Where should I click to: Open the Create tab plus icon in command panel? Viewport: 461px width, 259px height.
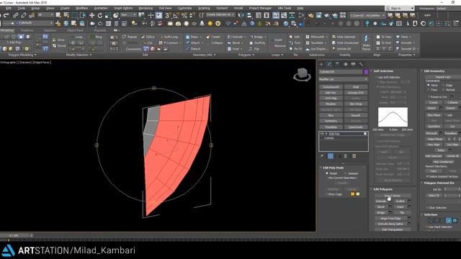point(321,64)
